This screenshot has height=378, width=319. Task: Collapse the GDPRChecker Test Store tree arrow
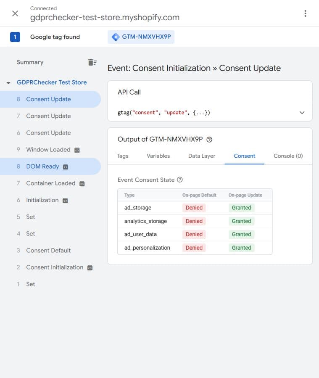(x=8, y=83)
